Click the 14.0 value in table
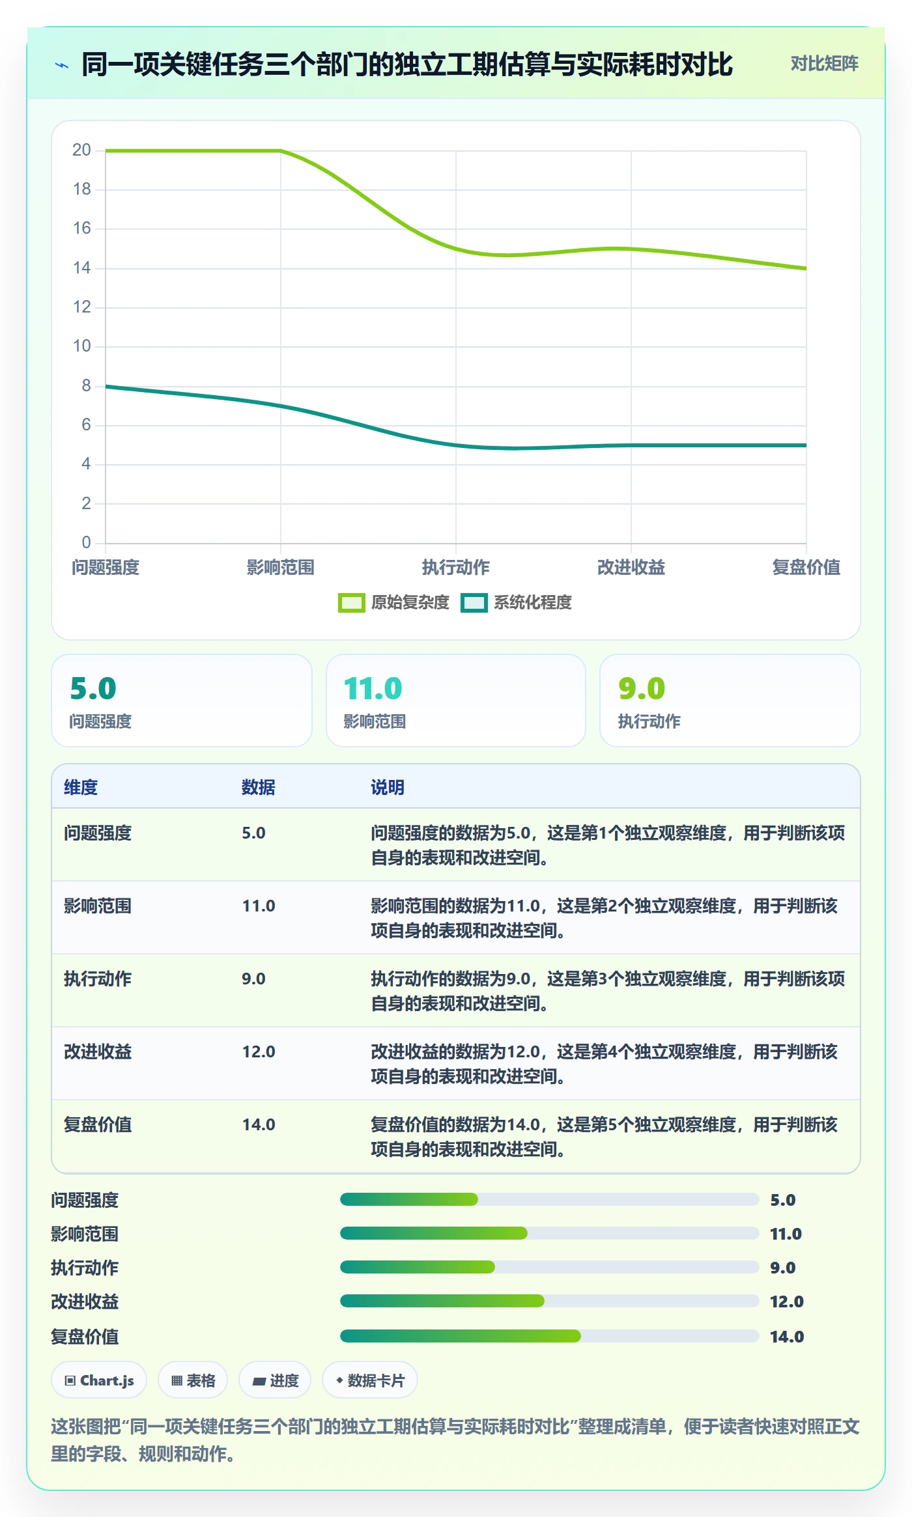The width and height of the screenshot is (912, 1517). [x=259, y=1125]
